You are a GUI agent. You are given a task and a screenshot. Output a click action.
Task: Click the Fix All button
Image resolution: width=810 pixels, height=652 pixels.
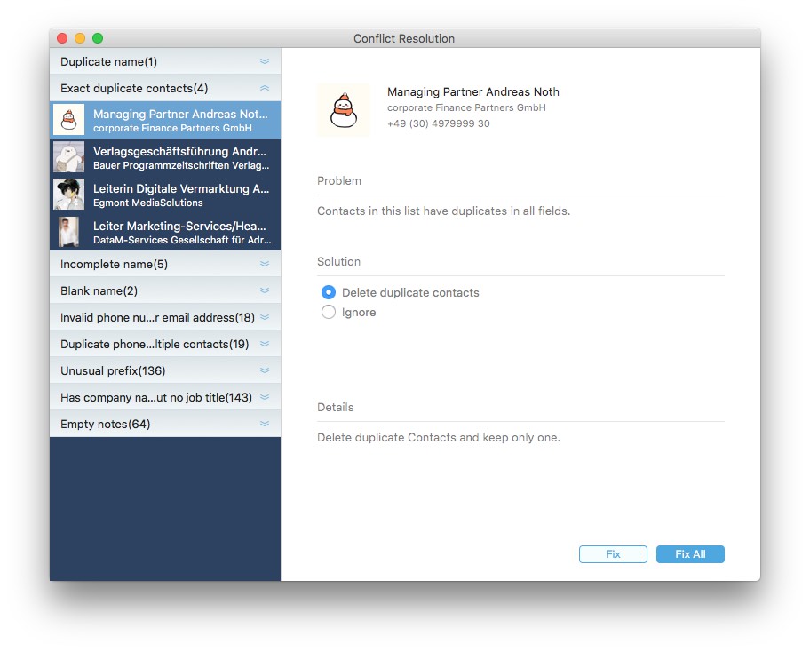[x=690, y=553]
